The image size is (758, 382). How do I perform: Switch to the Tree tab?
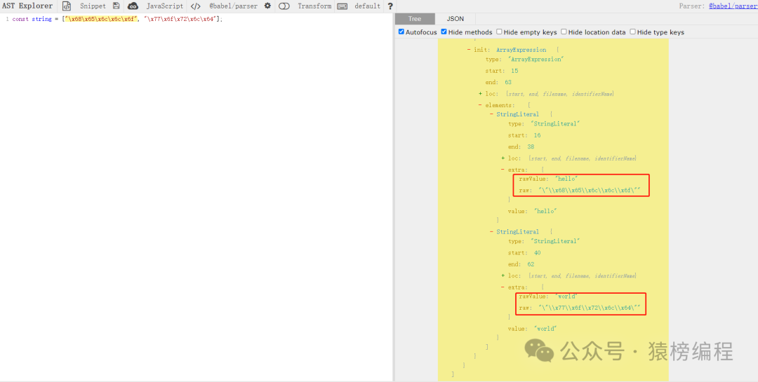tap(415, 19)
